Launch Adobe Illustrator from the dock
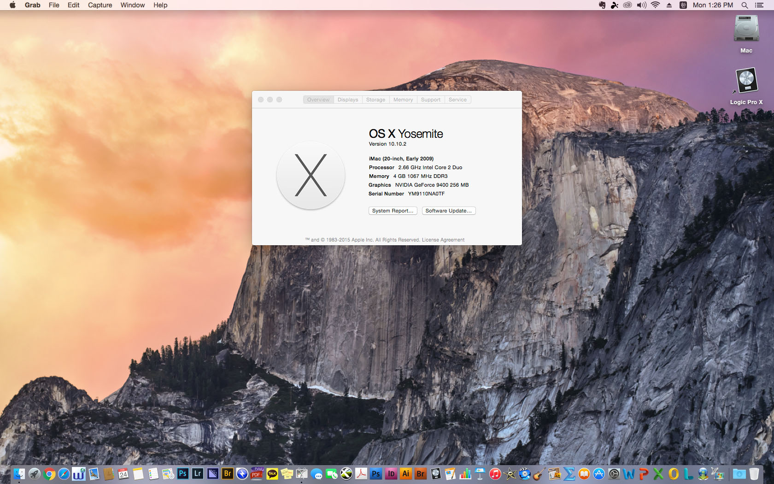Screen dimensions: 774x484 (x=405, y=473)
